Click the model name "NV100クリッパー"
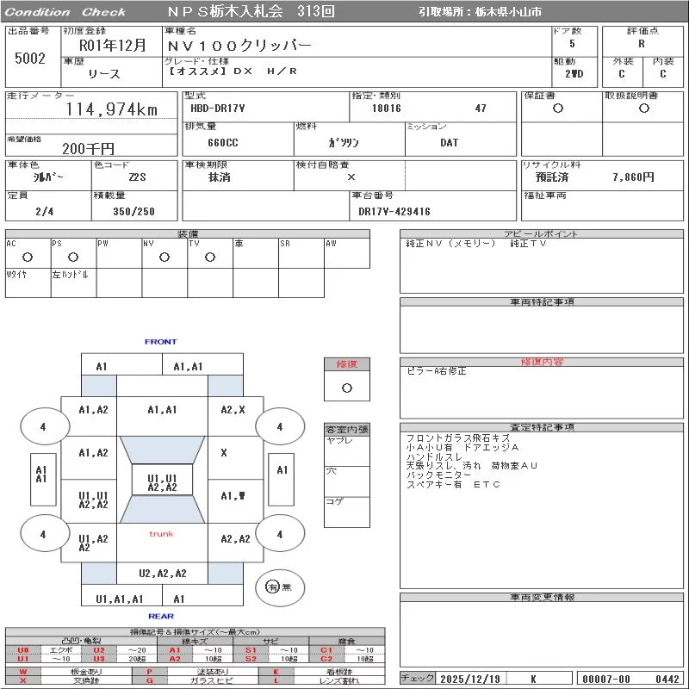 click(x=239, y=46)
